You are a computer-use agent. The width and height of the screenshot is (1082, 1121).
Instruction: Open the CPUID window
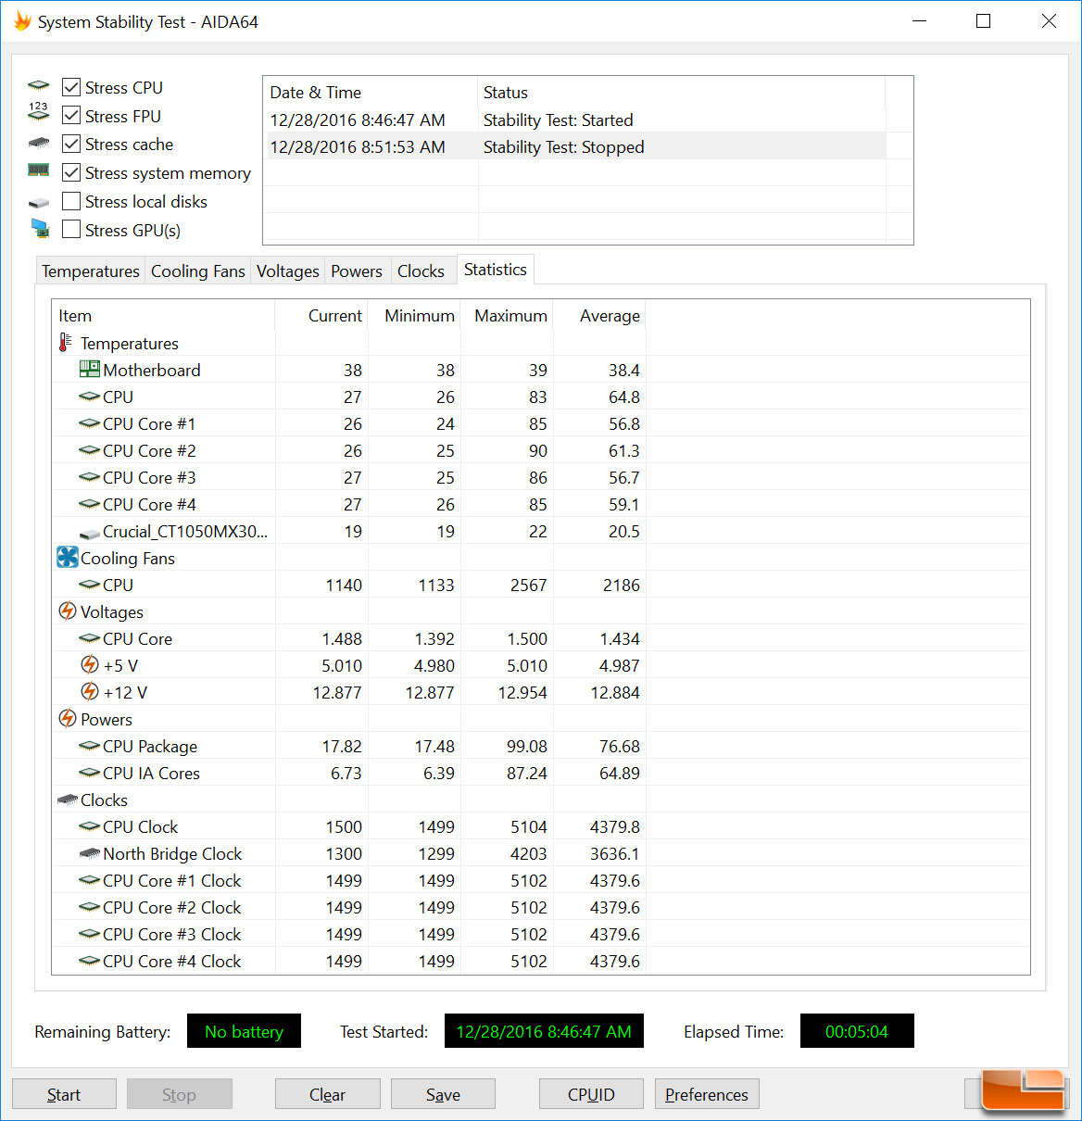click(591, 1094)
